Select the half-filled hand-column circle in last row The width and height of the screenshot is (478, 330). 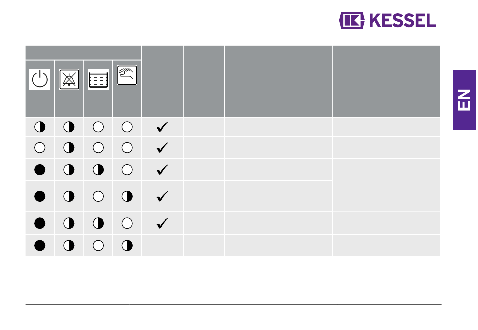coord(127,246)
